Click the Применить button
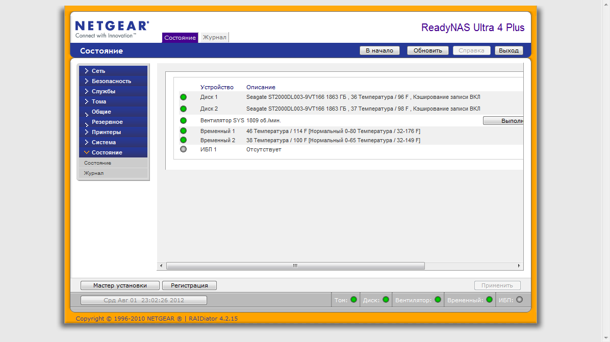 (x=497, y=285)
